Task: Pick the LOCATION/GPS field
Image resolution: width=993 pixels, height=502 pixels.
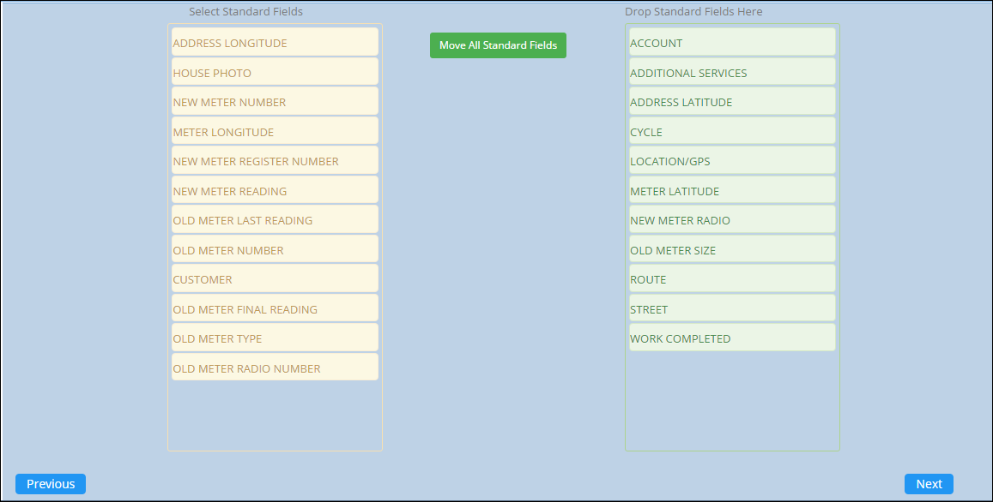Action: (x=732, y=161)
